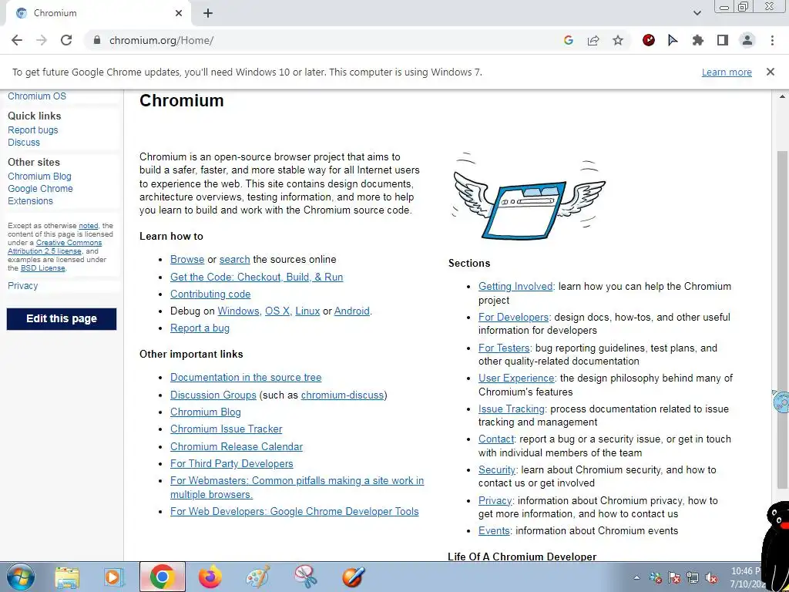Click the address bar URL field
Screen dimensions: 789x592
coord(322,40)
